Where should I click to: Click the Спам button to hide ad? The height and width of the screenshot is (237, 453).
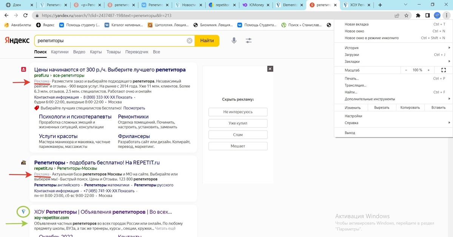[x=238, y=135]
